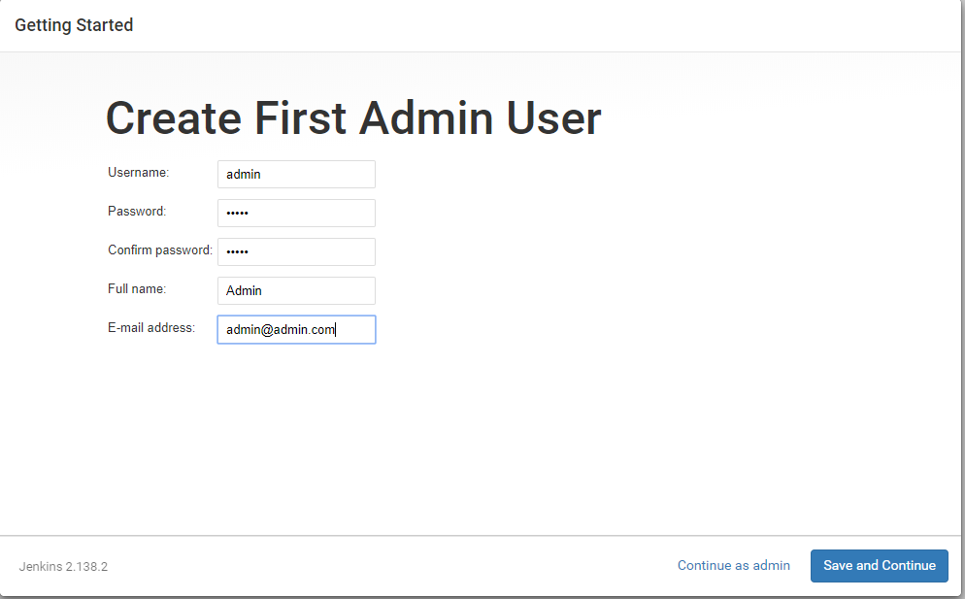Click the word "Create" in the heading

click(173, 118)
